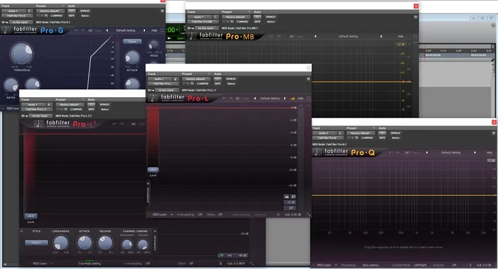Screen dimensions: 498x269
Task: Open the Help menu in Pro-G
Action: point(154,31)
